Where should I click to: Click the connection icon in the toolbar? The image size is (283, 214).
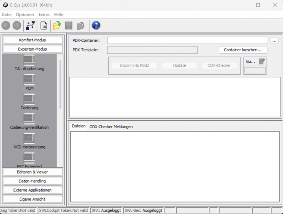(x=30, y=26)
